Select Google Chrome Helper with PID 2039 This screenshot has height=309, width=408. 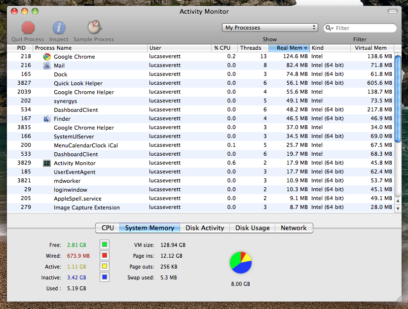pyautogui.click(x=201, y=92)
